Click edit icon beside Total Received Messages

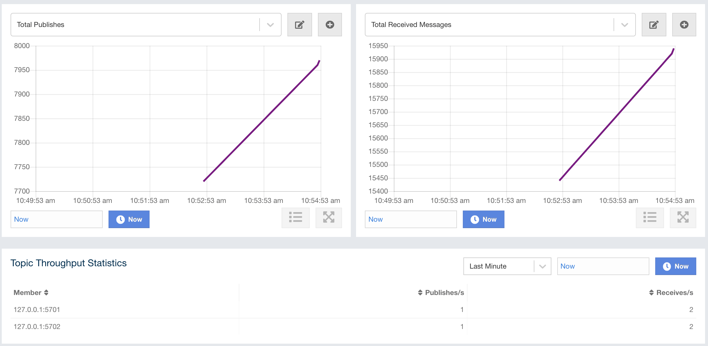pyautogui.click(x=654, y=25)
